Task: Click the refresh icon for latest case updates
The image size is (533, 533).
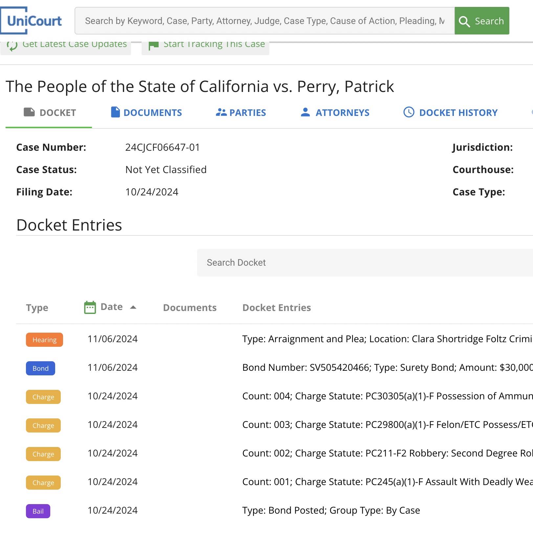Action: (12, 46)
